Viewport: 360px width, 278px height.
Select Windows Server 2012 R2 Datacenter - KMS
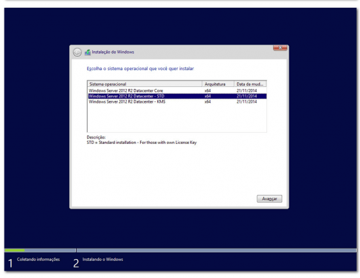177,101
